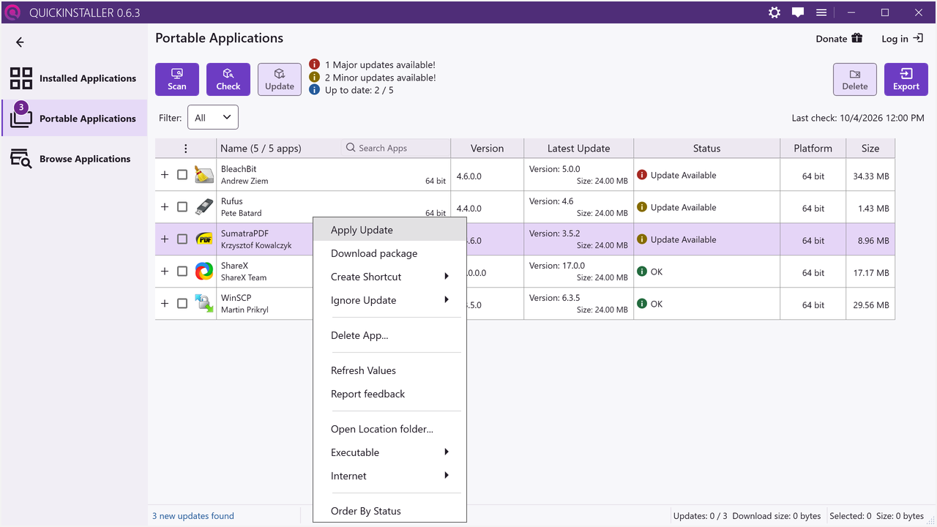The image size is (937, 527).
Task: Click the WinSCP app icon
Action: point(204,304)
